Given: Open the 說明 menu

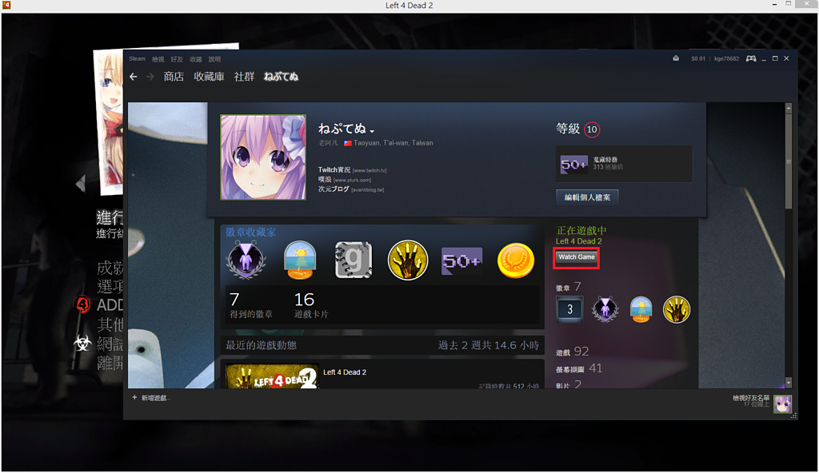Looking at the screenshot, I should (x=214, y=59).
